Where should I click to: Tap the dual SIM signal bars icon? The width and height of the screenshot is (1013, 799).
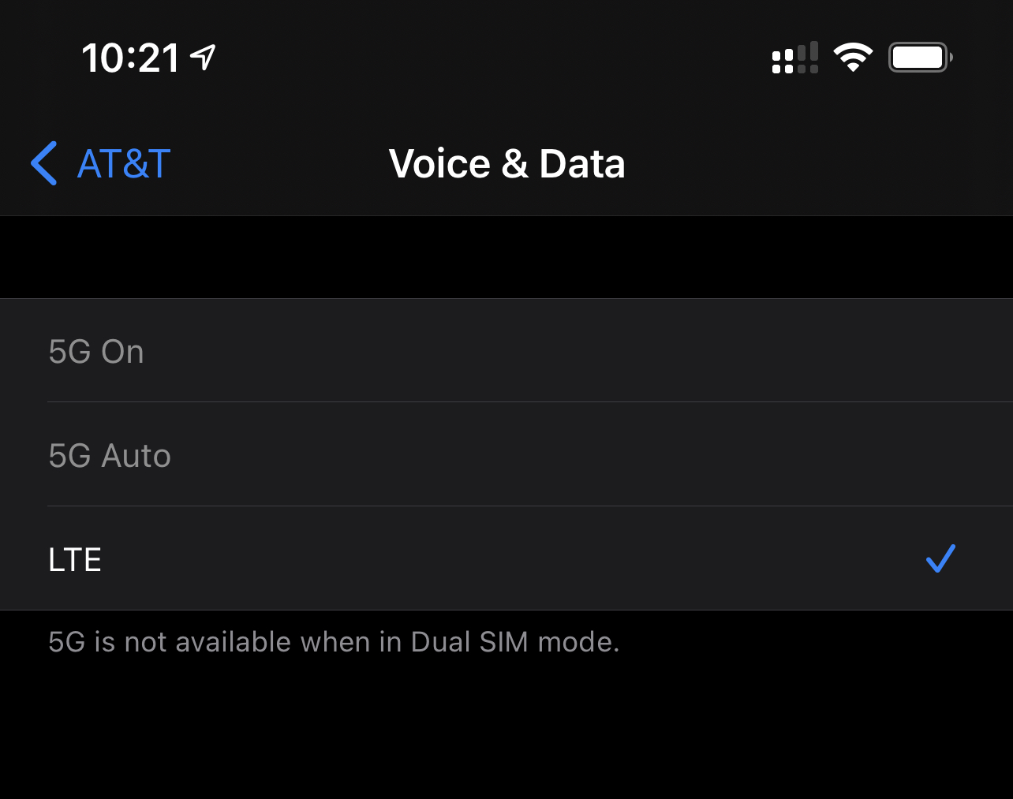click(794, 58)
